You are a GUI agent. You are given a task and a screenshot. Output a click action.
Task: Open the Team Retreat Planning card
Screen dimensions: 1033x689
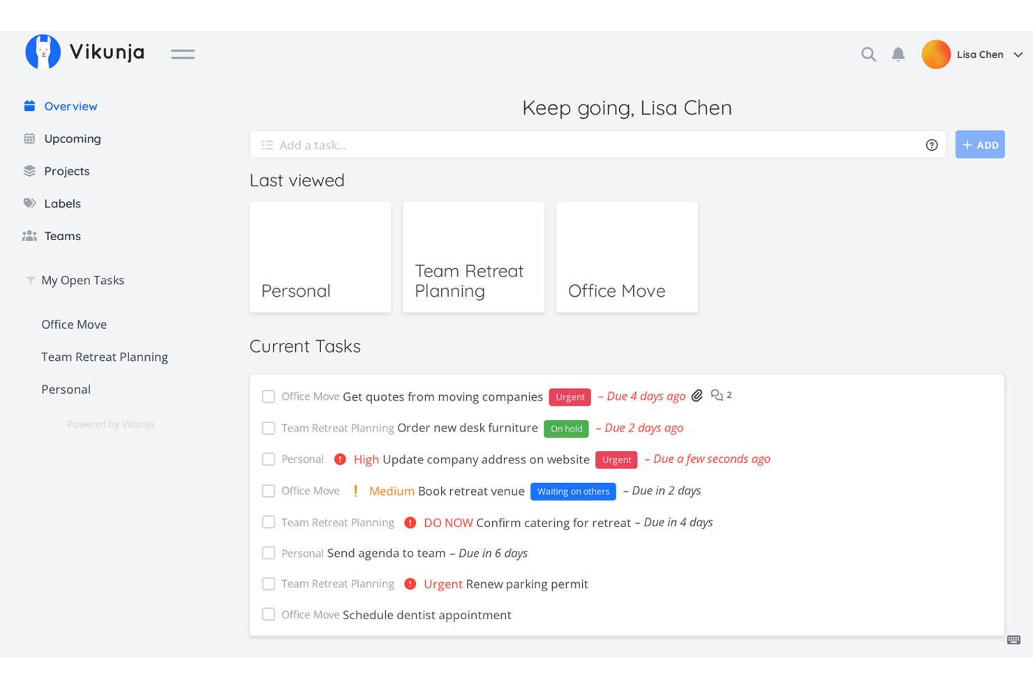474,257
